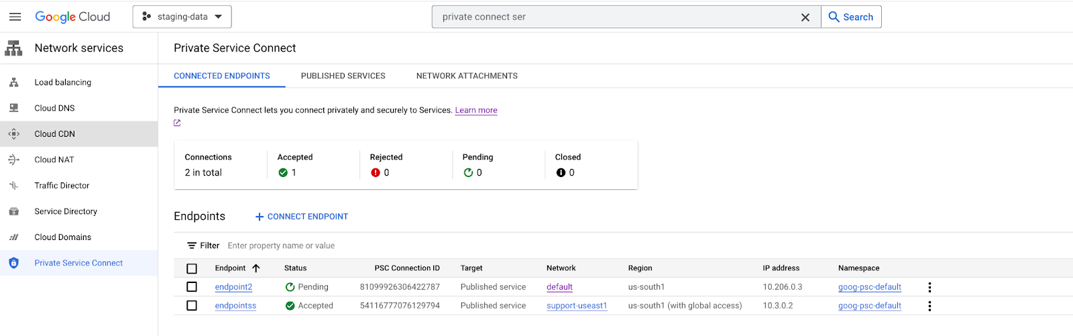Switch to the Connected Endpoints tab
The height and width of the screenshot is (336, 1073).
point(222,76)
